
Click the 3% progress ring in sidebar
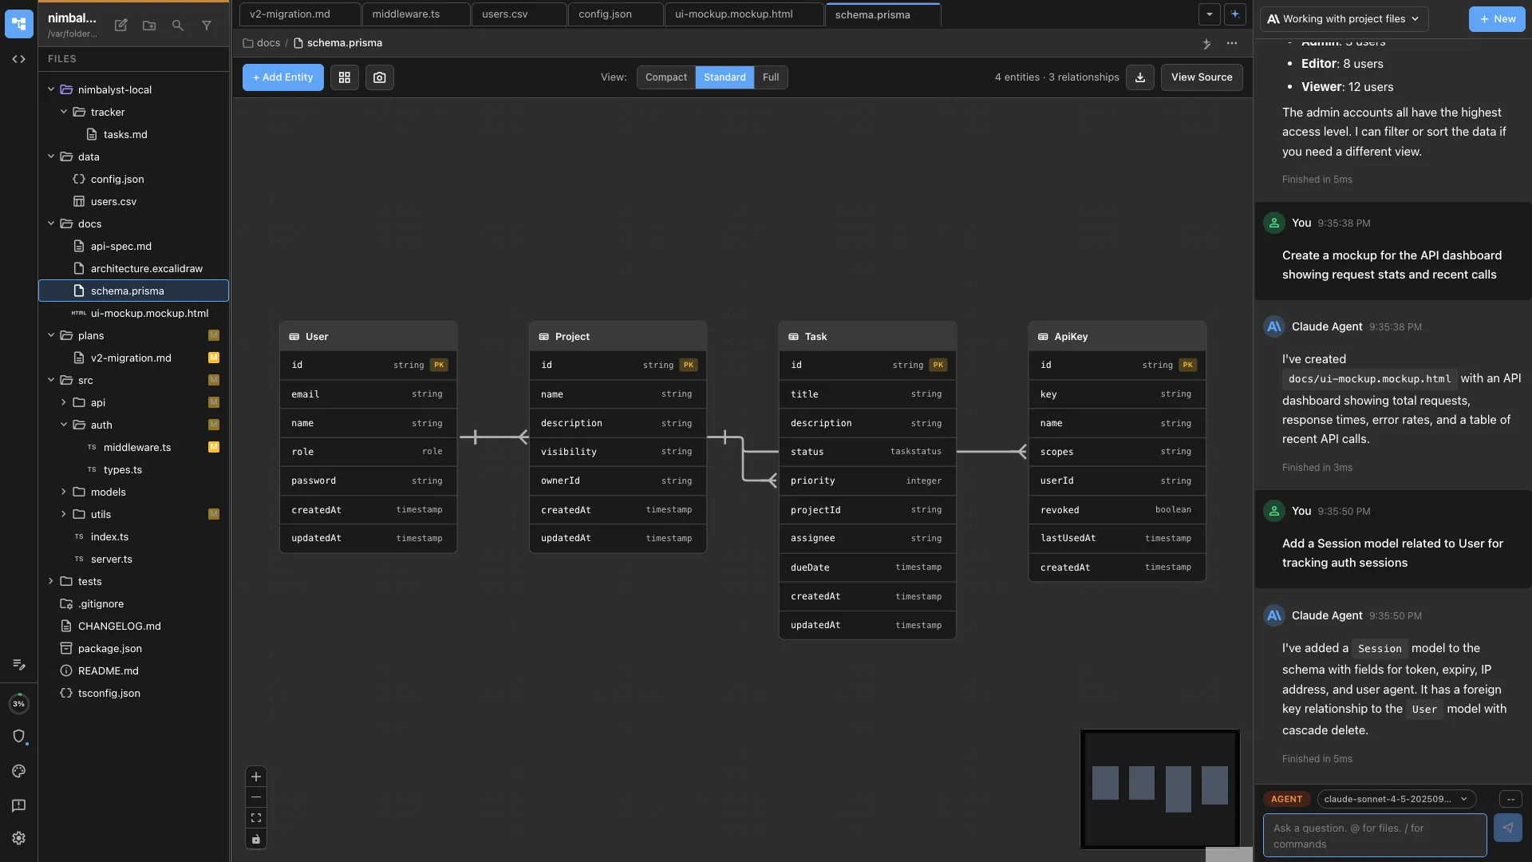19,703
